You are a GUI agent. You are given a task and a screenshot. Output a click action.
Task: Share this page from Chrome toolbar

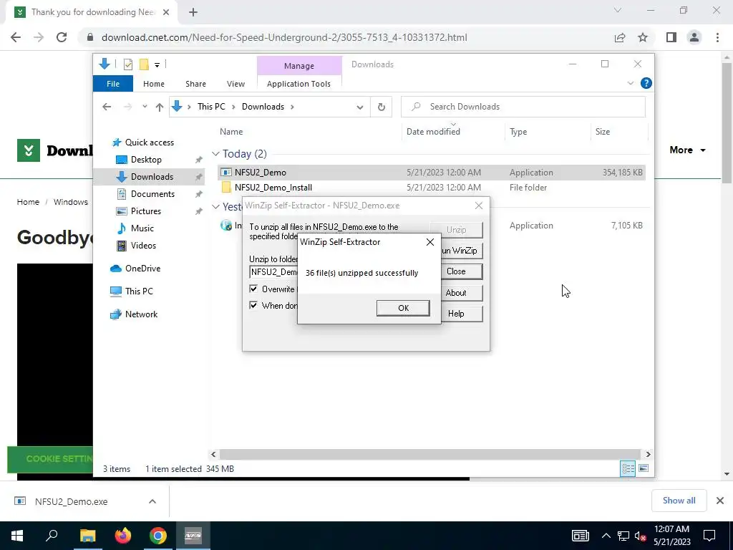pyautogui.click(x=620, y=37)
